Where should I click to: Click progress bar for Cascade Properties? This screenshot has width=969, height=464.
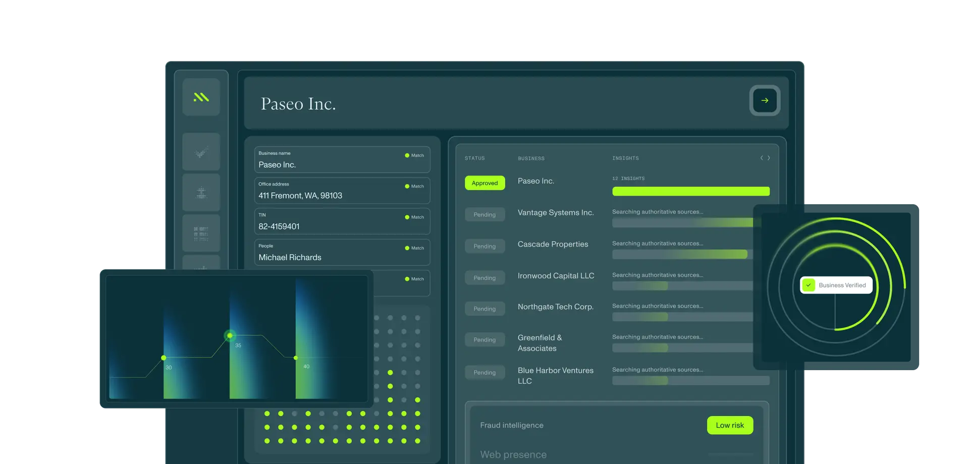coord(682,254)
